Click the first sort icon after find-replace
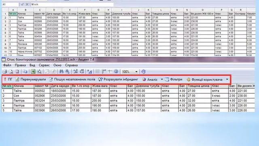Viewport: 259px width, 146px height. 76,71
